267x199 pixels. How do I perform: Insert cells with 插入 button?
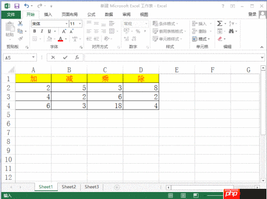pos(200,24)
